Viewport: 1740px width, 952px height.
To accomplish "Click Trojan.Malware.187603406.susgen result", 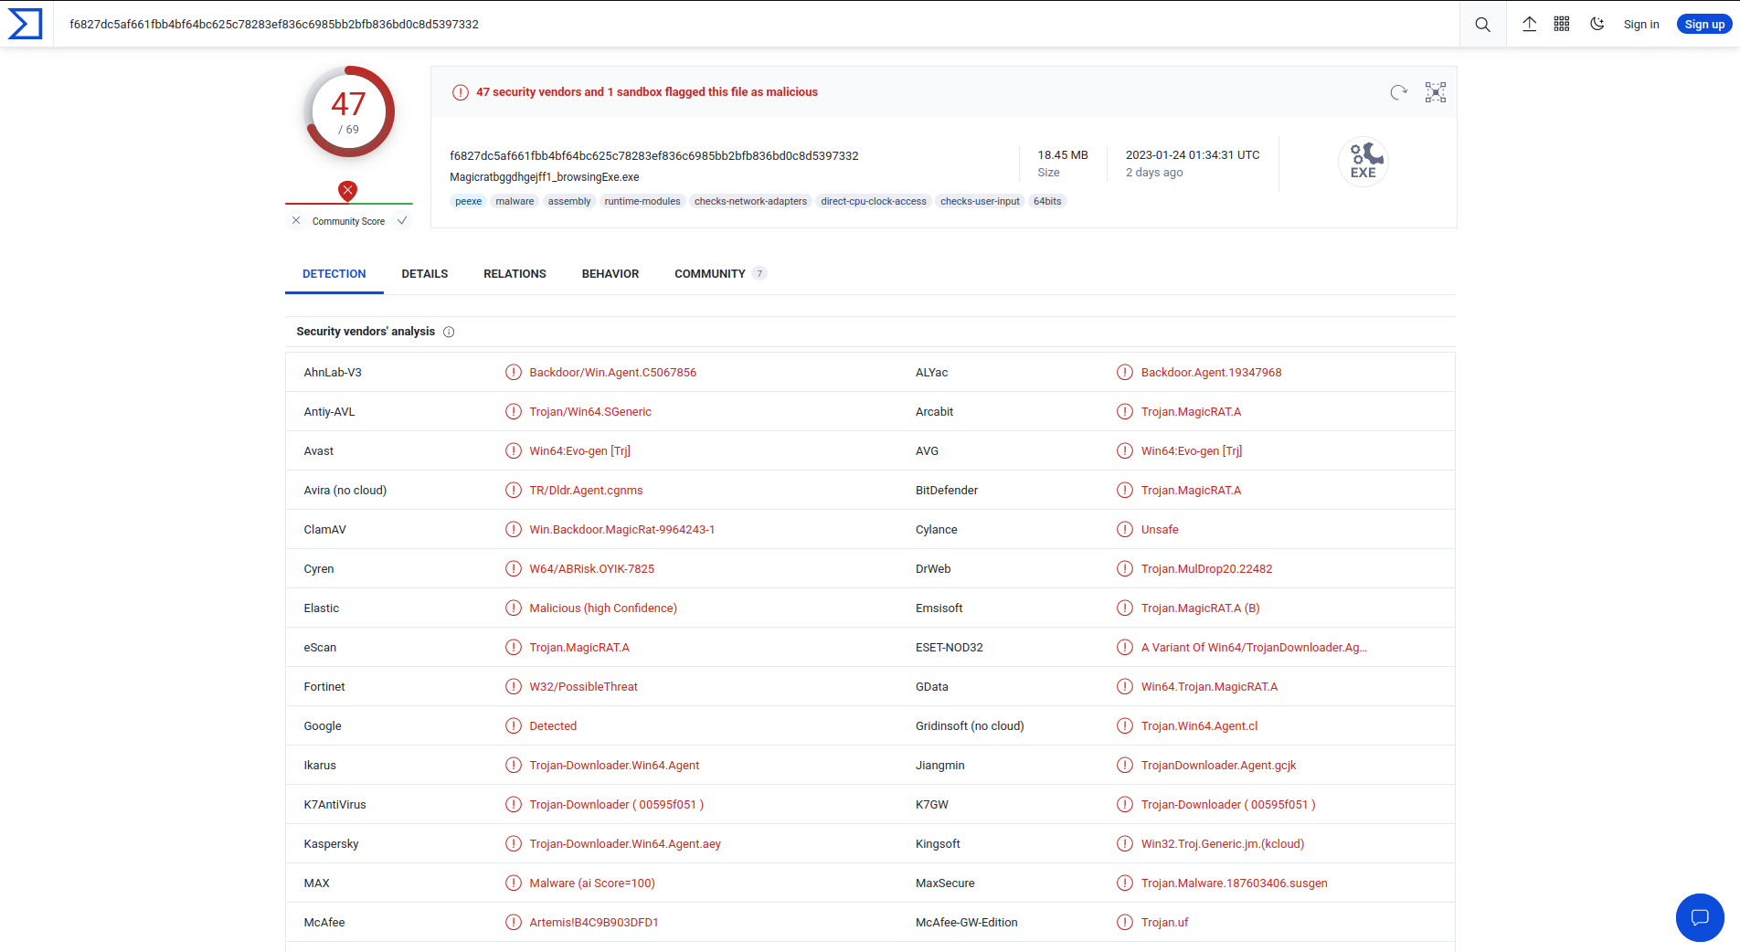I will pyautogui.click(x=1234, y=883).
